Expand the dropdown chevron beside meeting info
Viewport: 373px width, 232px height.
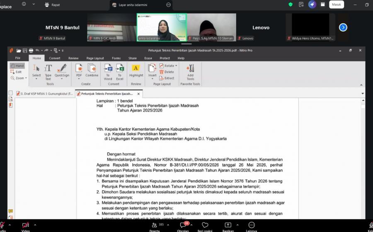click(x=34, y=4)
